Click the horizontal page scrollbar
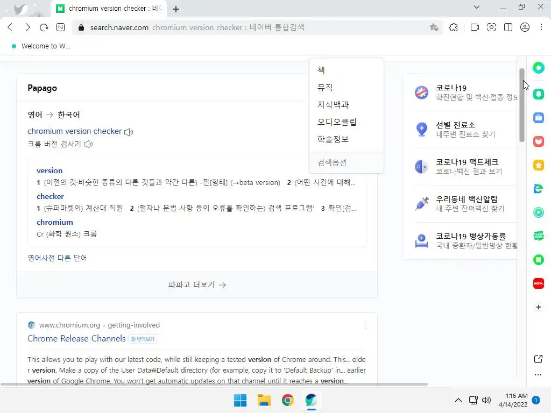Viewport: 551px width, 413px height. tap(214, 384)
